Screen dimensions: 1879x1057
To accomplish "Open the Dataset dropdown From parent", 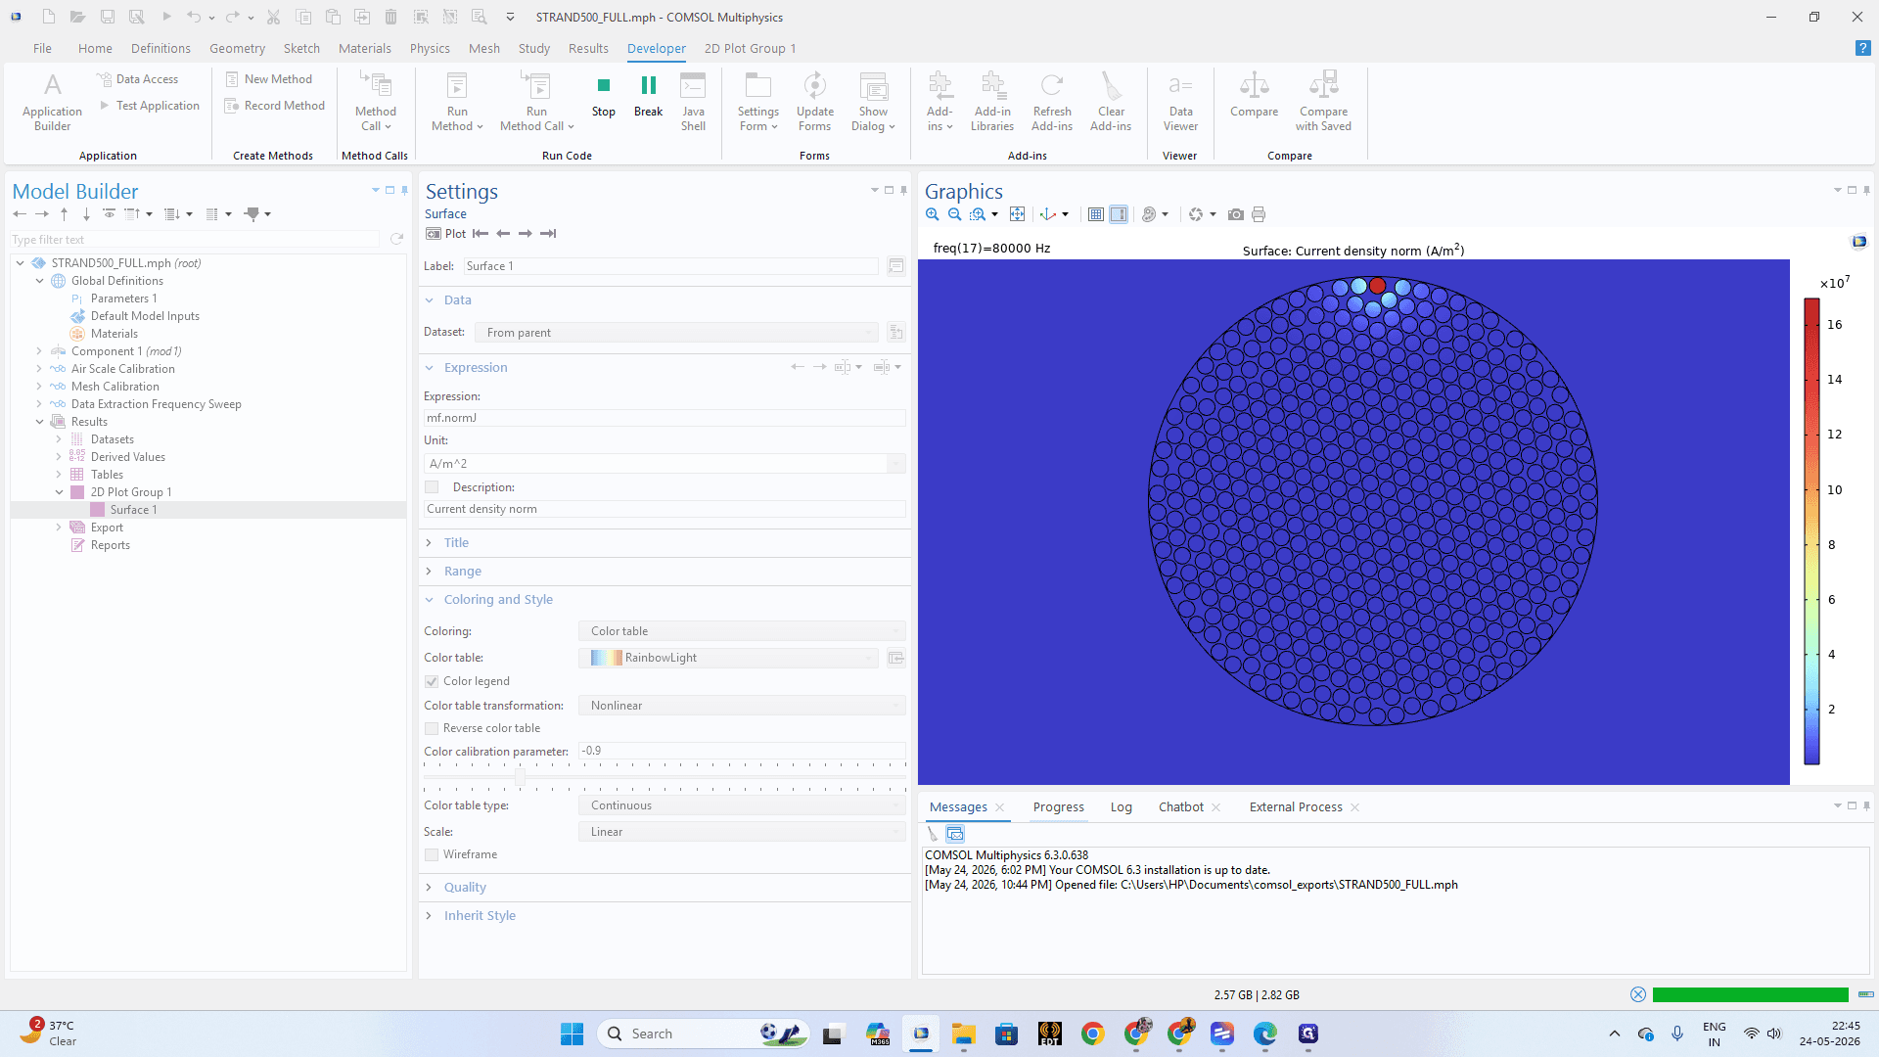I will coord(676,333).
